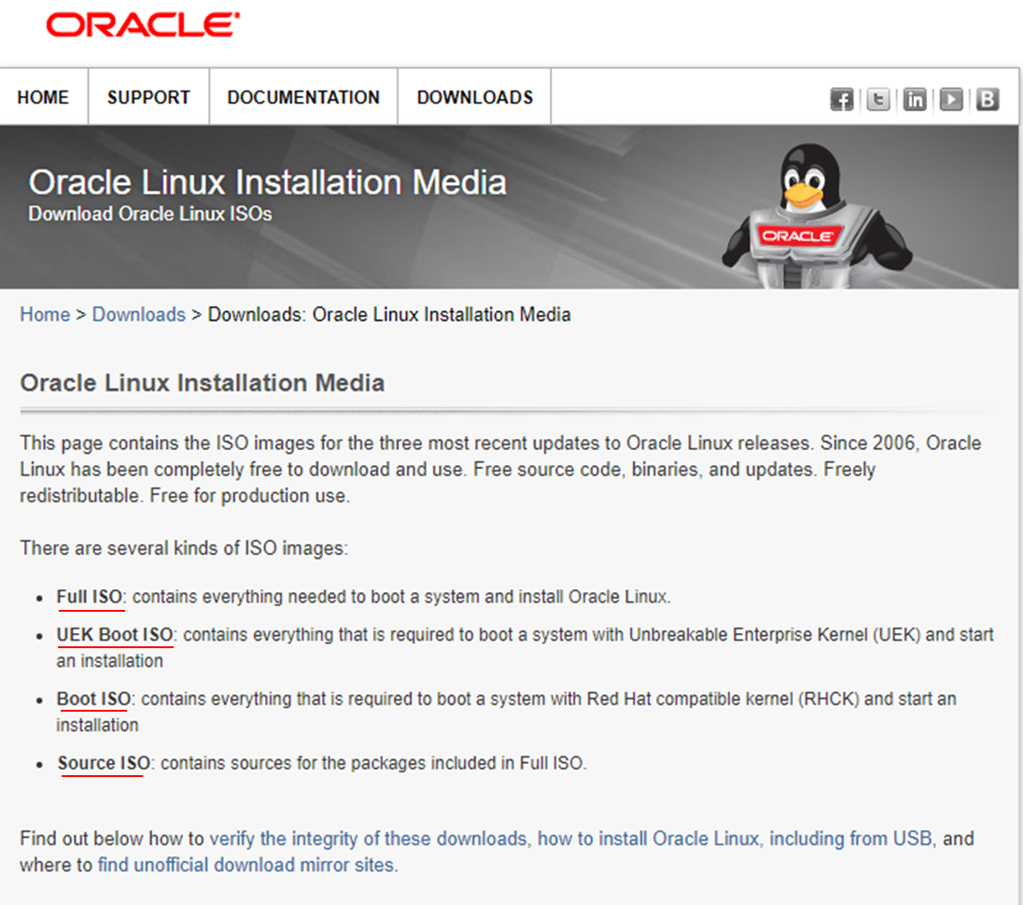Click the penguin mascot banner image

pyautogui.click(x=817, y=216)
